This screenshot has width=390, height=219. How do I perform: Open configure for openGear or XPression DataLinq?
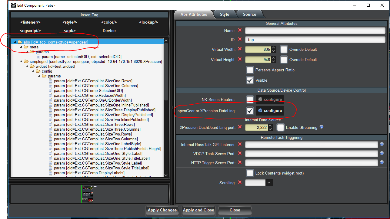270,111
